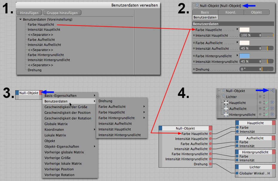The height and width of the screenshot is (181, 278).
Task: Toggle the green enable checkmark for Aufhellicht
Action: click(267, 108)
